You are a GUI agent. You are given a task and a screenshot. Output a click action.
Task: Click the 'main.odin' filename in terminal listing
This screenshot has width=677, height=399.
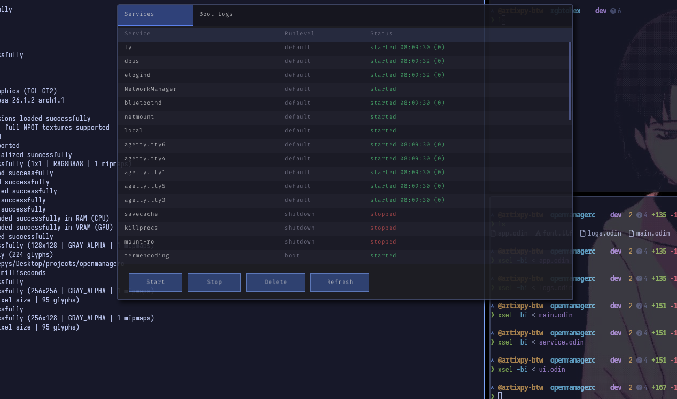pos(652,233)
